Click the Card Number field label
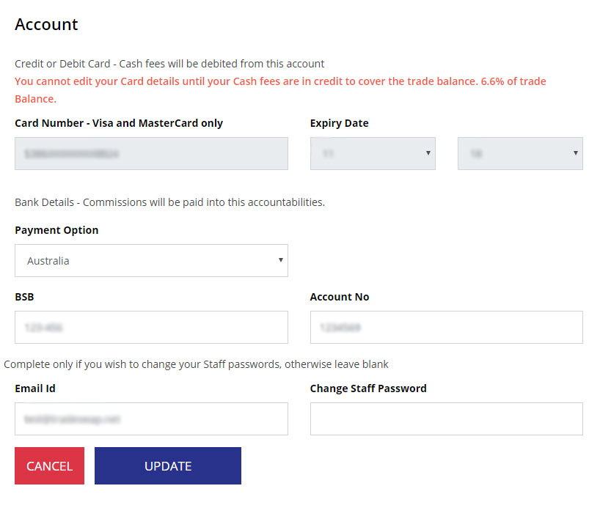This screenshot has width=600, height=516. pos(119,123)
